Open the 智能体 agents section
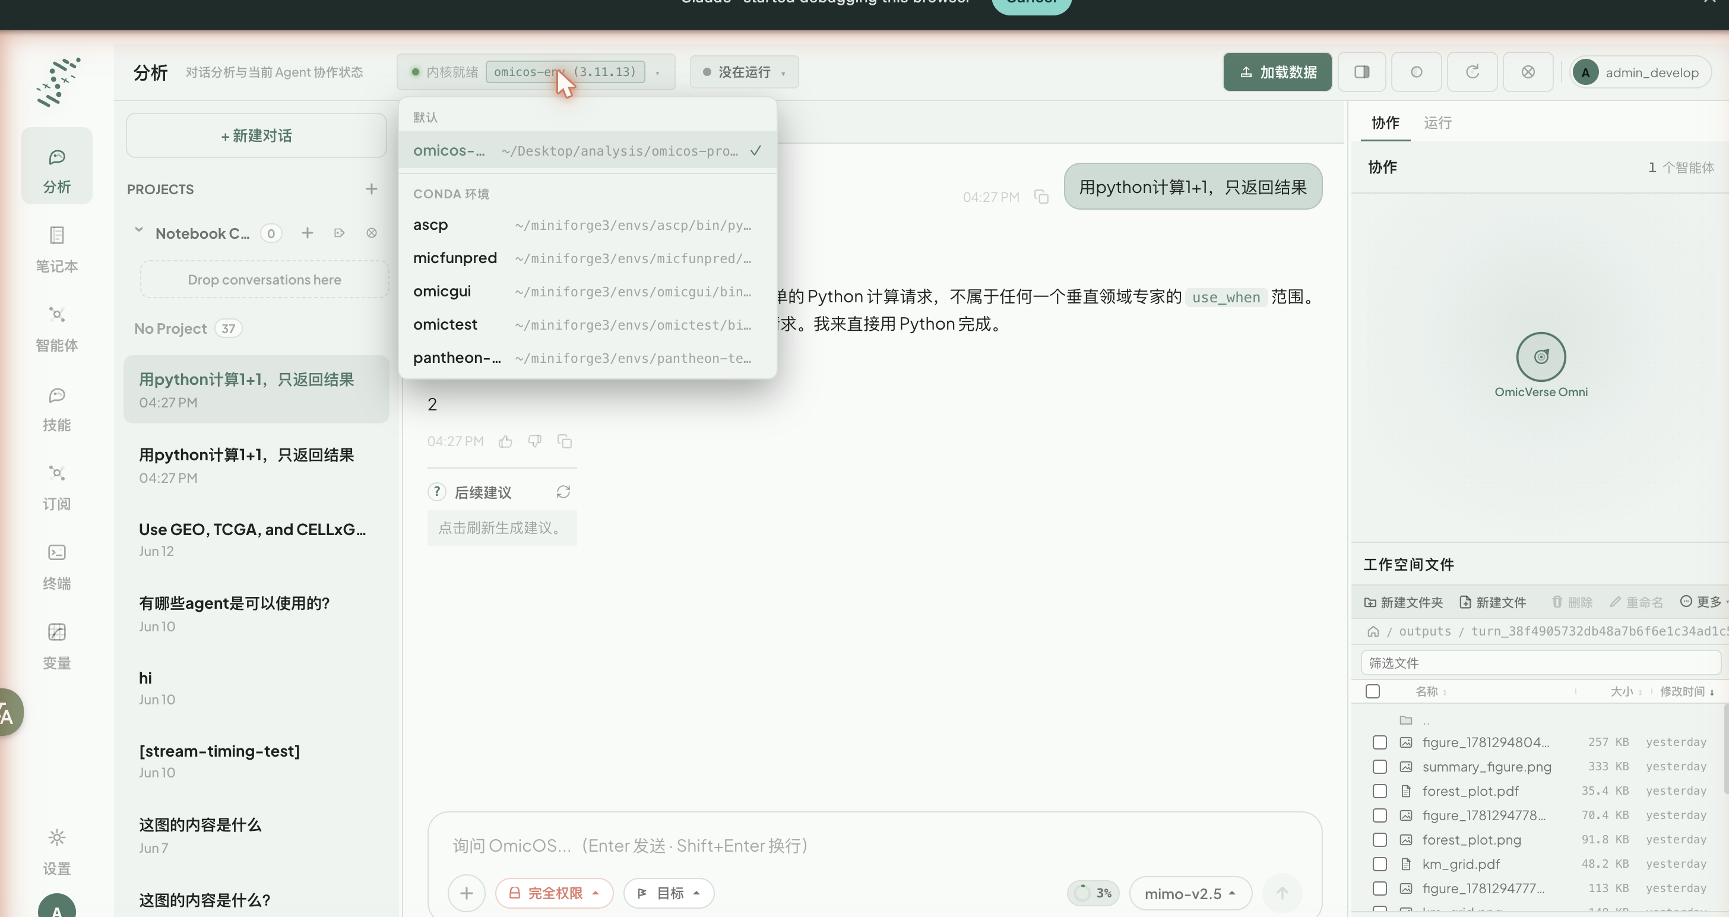The image size is (1729, 917). coord(56,329)
